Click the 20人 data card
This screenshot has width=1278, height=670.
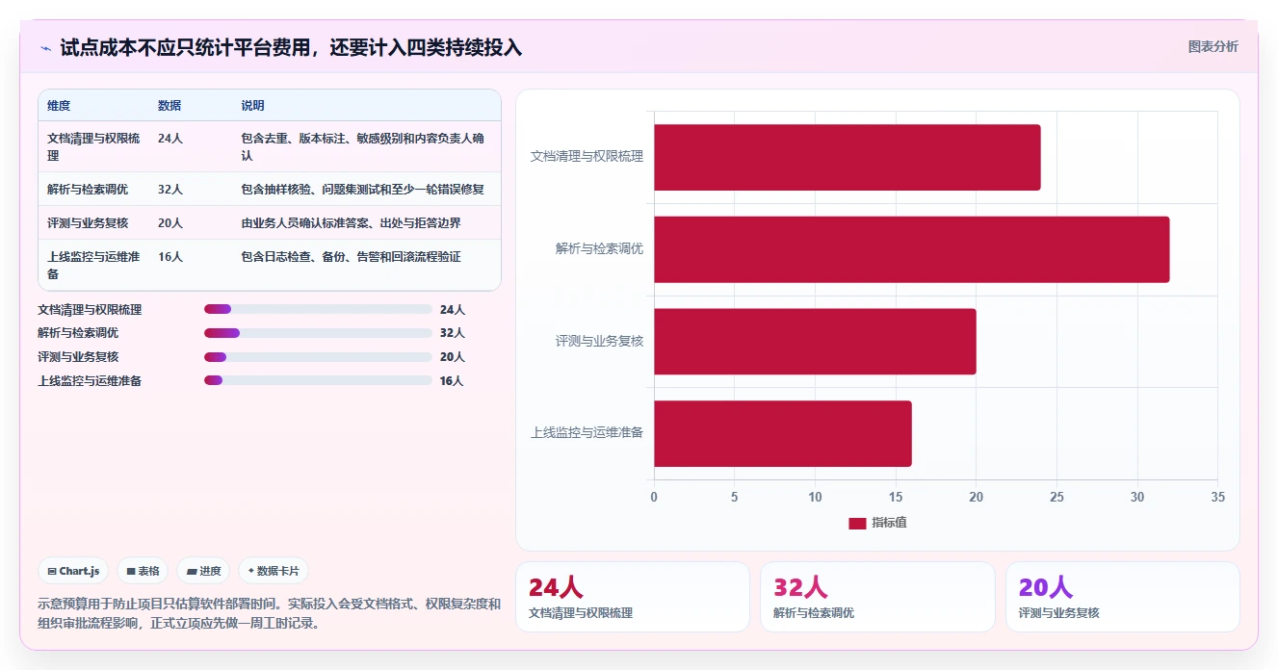[1123, 597]
